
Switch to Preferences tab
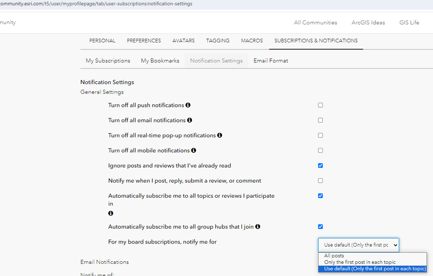(x=144, y=41)
